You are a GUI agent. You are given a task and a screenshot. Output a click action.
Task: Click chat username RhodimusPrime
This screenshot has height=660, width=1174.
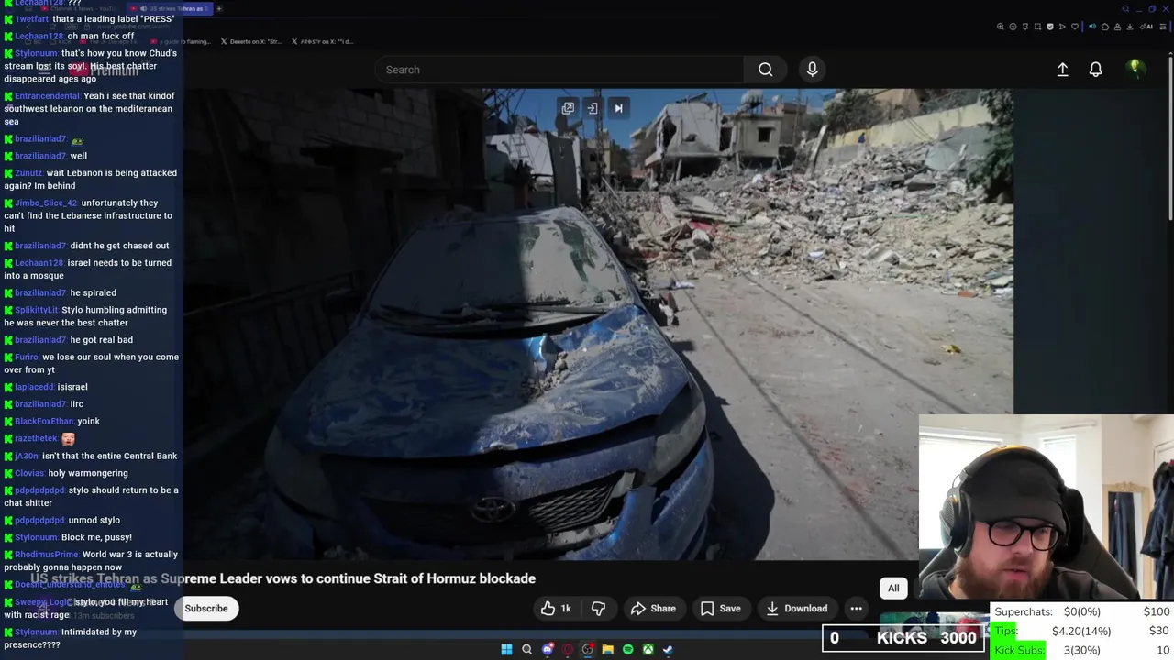point(47,555)
